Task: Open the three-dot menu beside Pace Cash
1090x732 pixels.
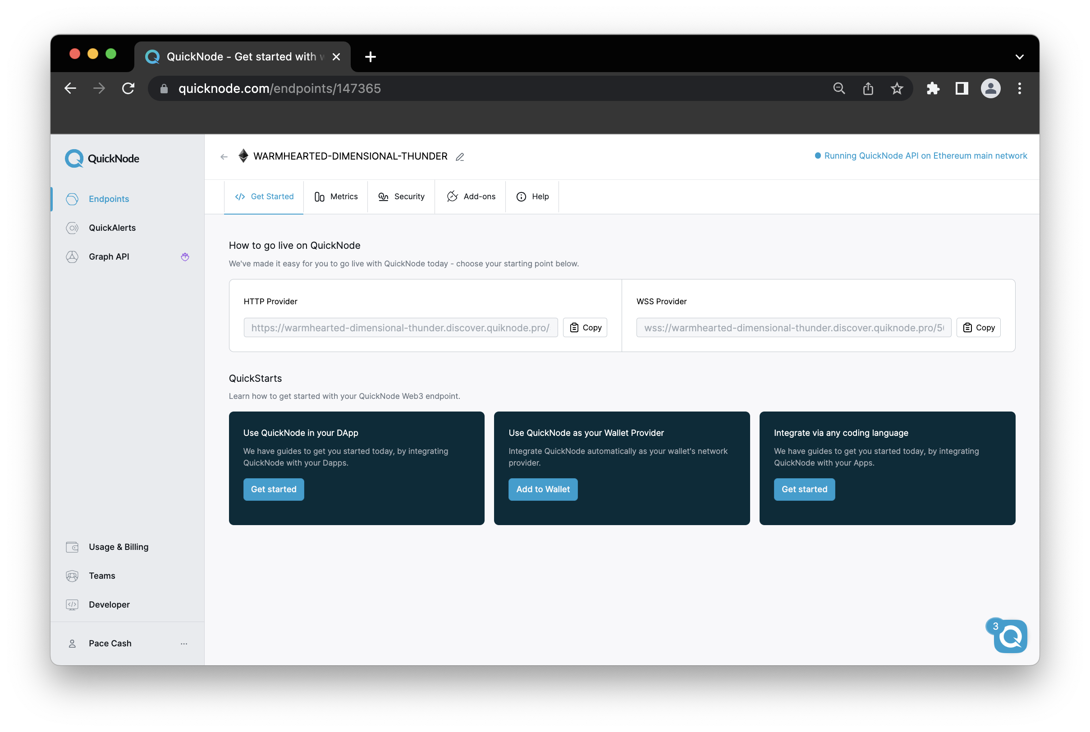Action: 184,643
